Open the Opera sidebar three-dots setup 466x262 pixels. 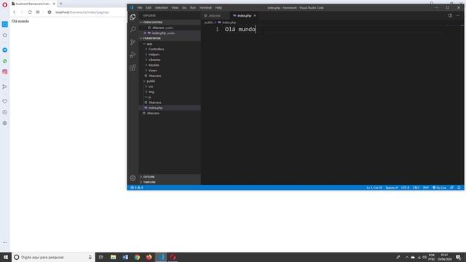coord(5,242)
